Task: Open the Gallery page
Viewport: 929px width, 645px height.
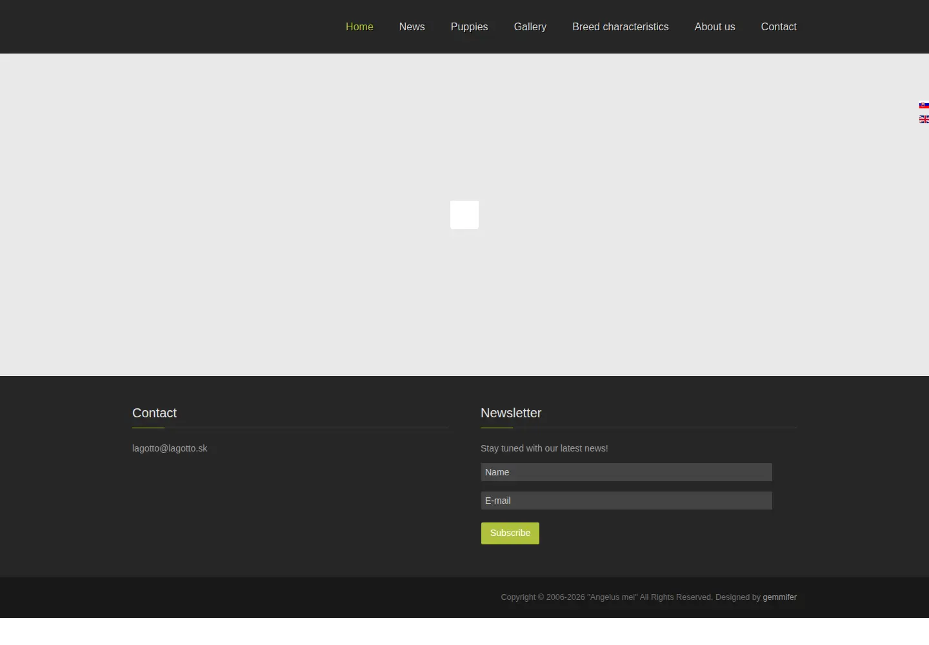Action: pyautogui.click(x=530, y=27)
